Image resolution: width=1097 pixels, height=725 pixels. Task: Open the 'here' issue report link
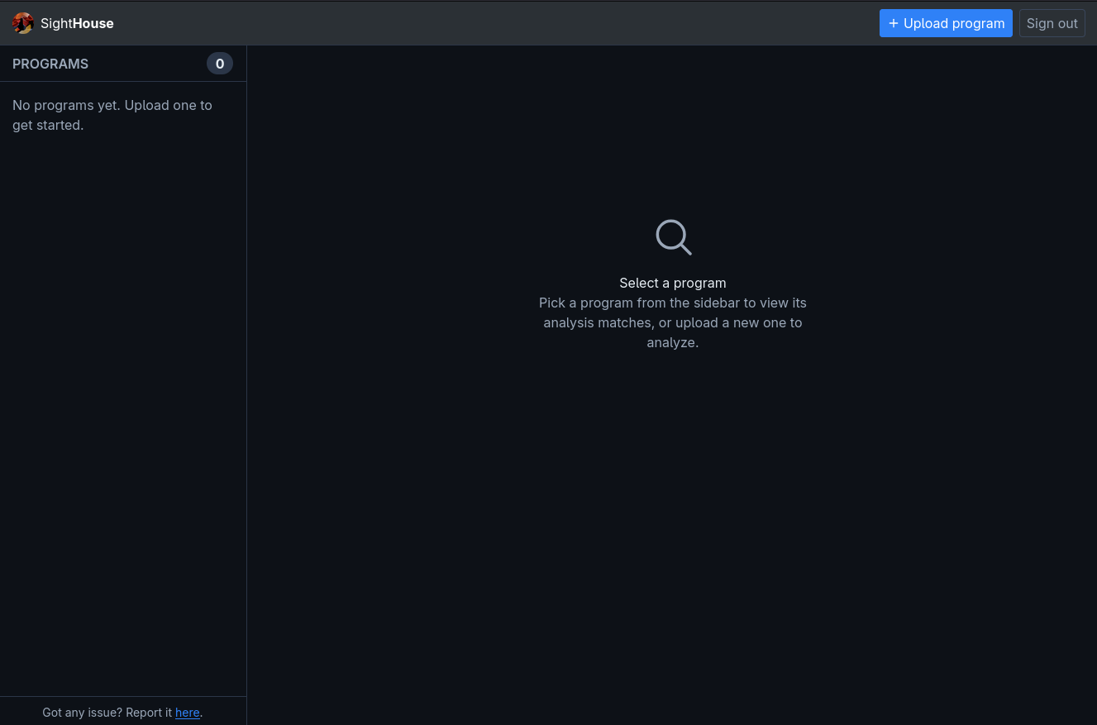(x=188, y=713)
